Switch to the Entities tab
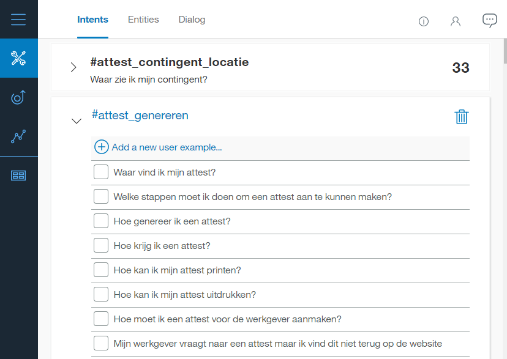Image resolution: width=507 pixels, height=359 pixels. (x=143, y=20)
